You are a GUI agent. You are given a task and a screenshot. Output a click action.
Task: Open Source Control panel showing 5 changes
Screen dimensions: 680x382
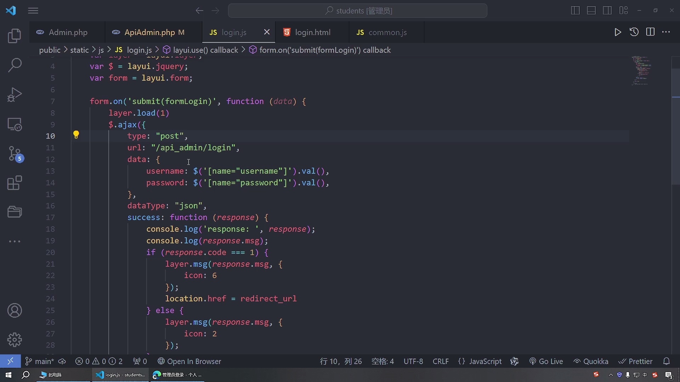[x=15, y=154]
